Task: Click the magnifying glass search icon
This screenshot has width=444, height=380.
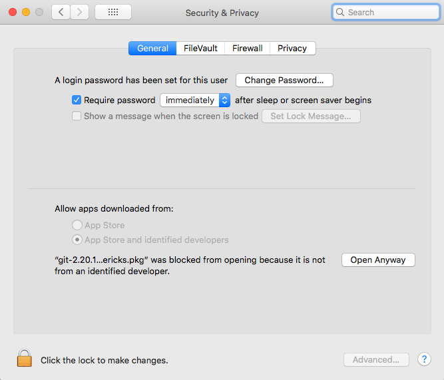Action: 340,12
